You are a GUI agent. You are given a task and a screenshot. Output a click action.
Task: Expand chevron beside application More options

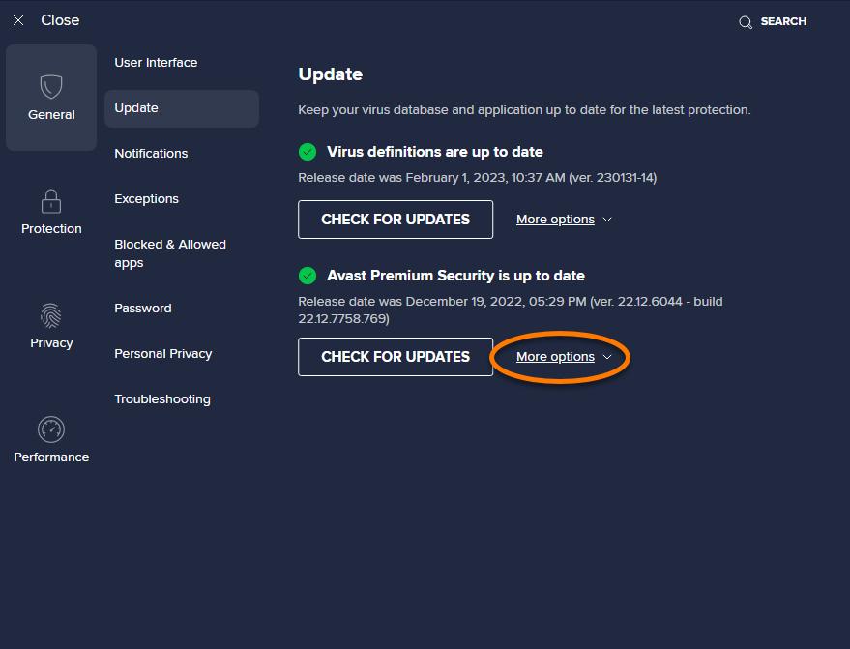[607, 357]
